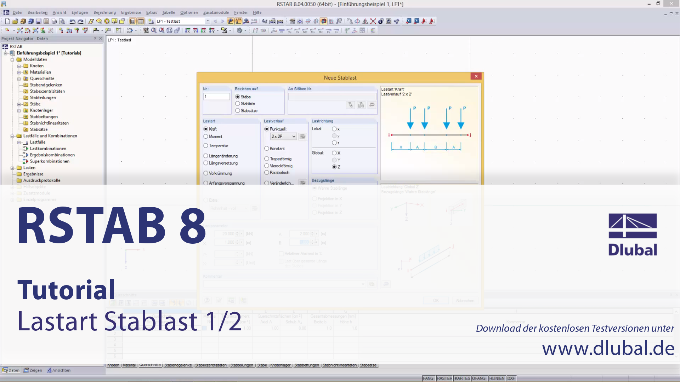This screenshot has height=382, width=680.
Task: Toggle the Table display icon
Action: [x=141, y=21]
